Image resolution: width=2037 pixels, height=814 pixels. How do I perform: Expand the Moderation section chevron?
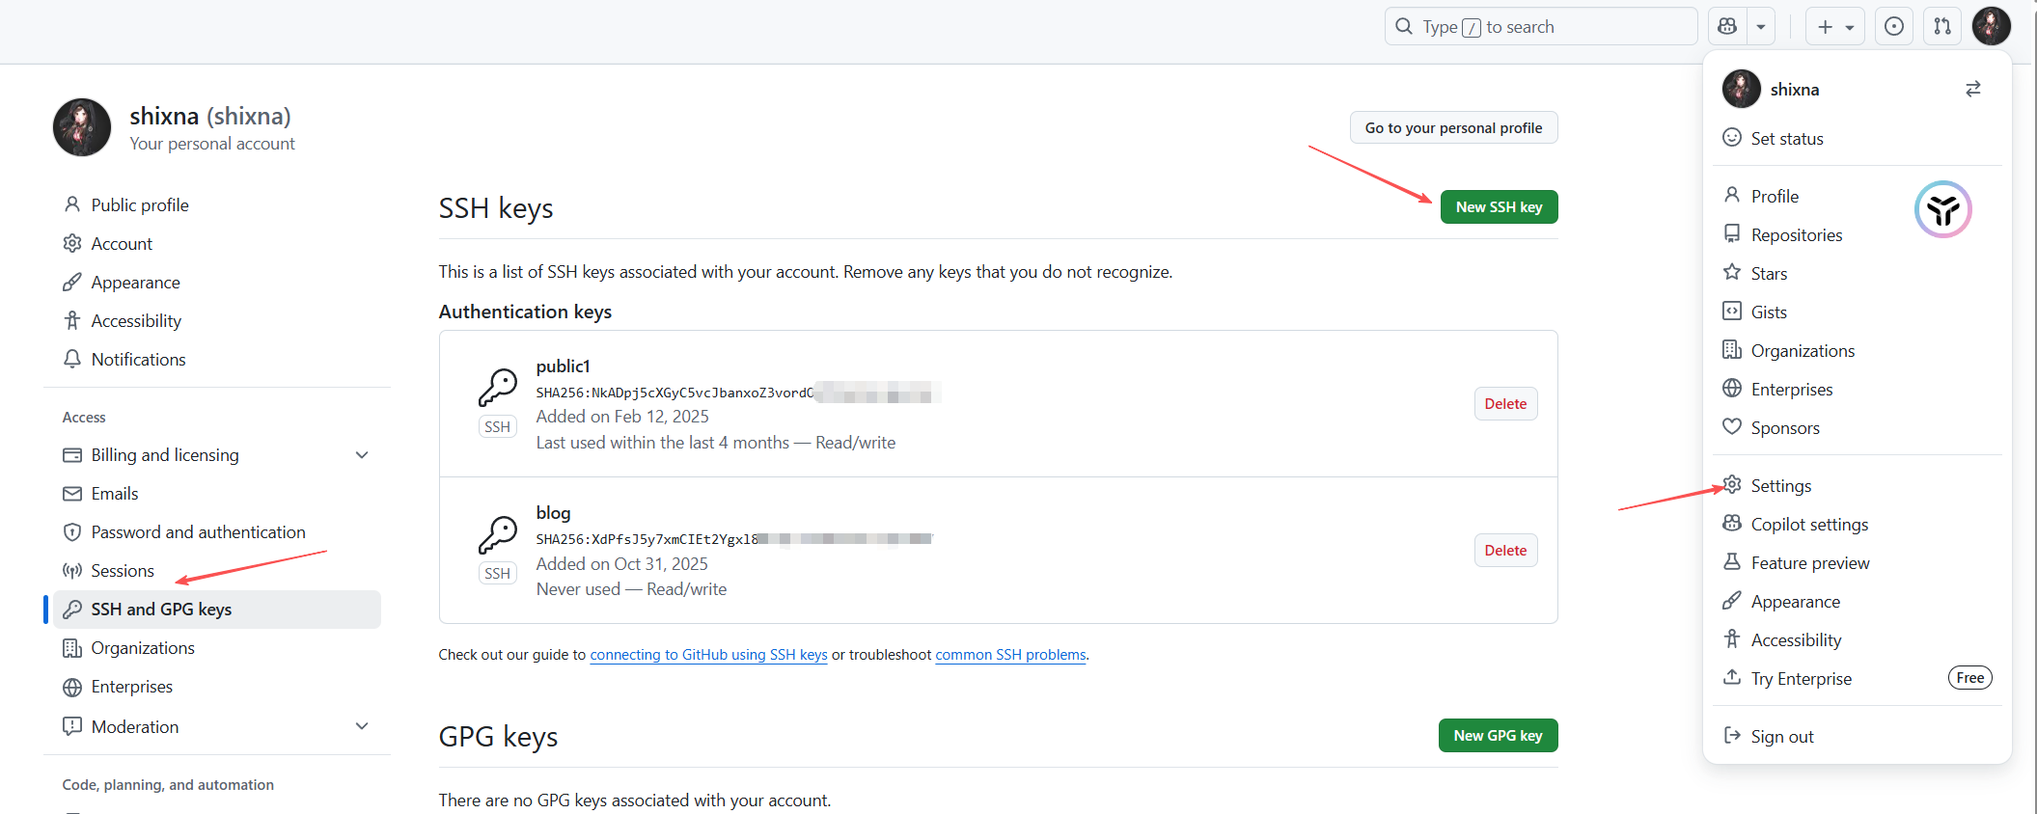(x=362, y=726)
